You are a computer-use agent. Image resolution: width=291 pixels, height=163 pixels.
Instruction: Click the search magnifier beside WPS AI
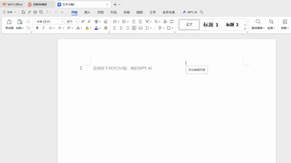(201, 12)
